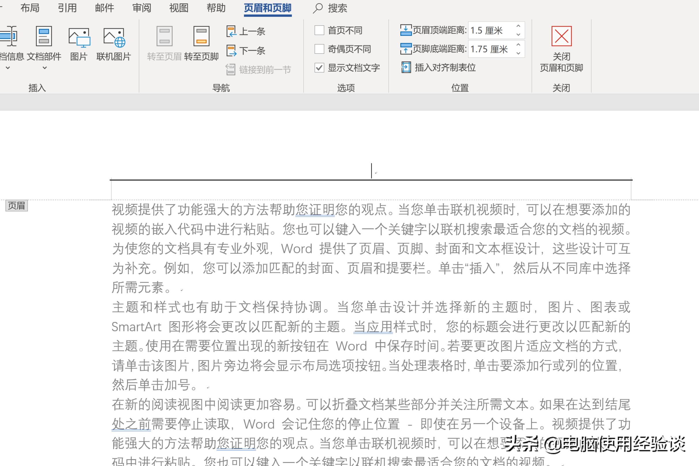Open the 文档部件 quick parts dropdown

pos(44,68)
